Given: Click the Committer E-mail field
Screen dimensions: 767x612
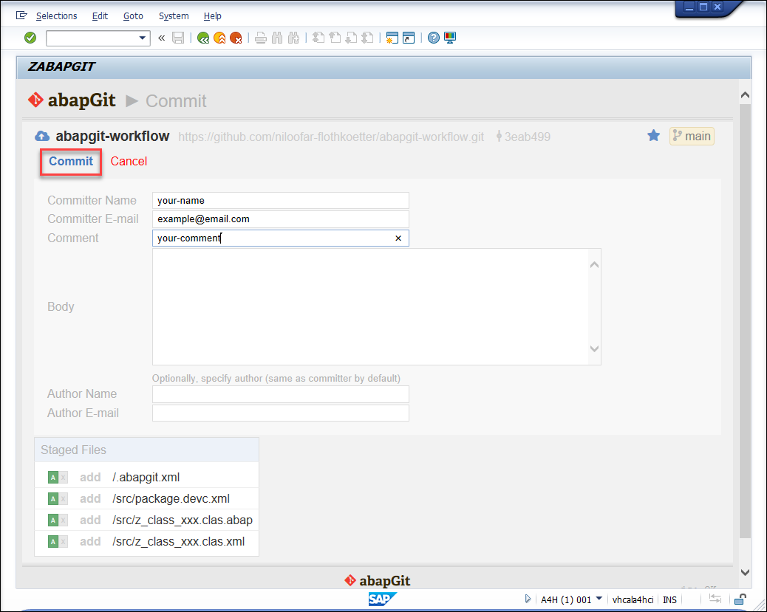Looking at the screenshot, I should (280, 219).
